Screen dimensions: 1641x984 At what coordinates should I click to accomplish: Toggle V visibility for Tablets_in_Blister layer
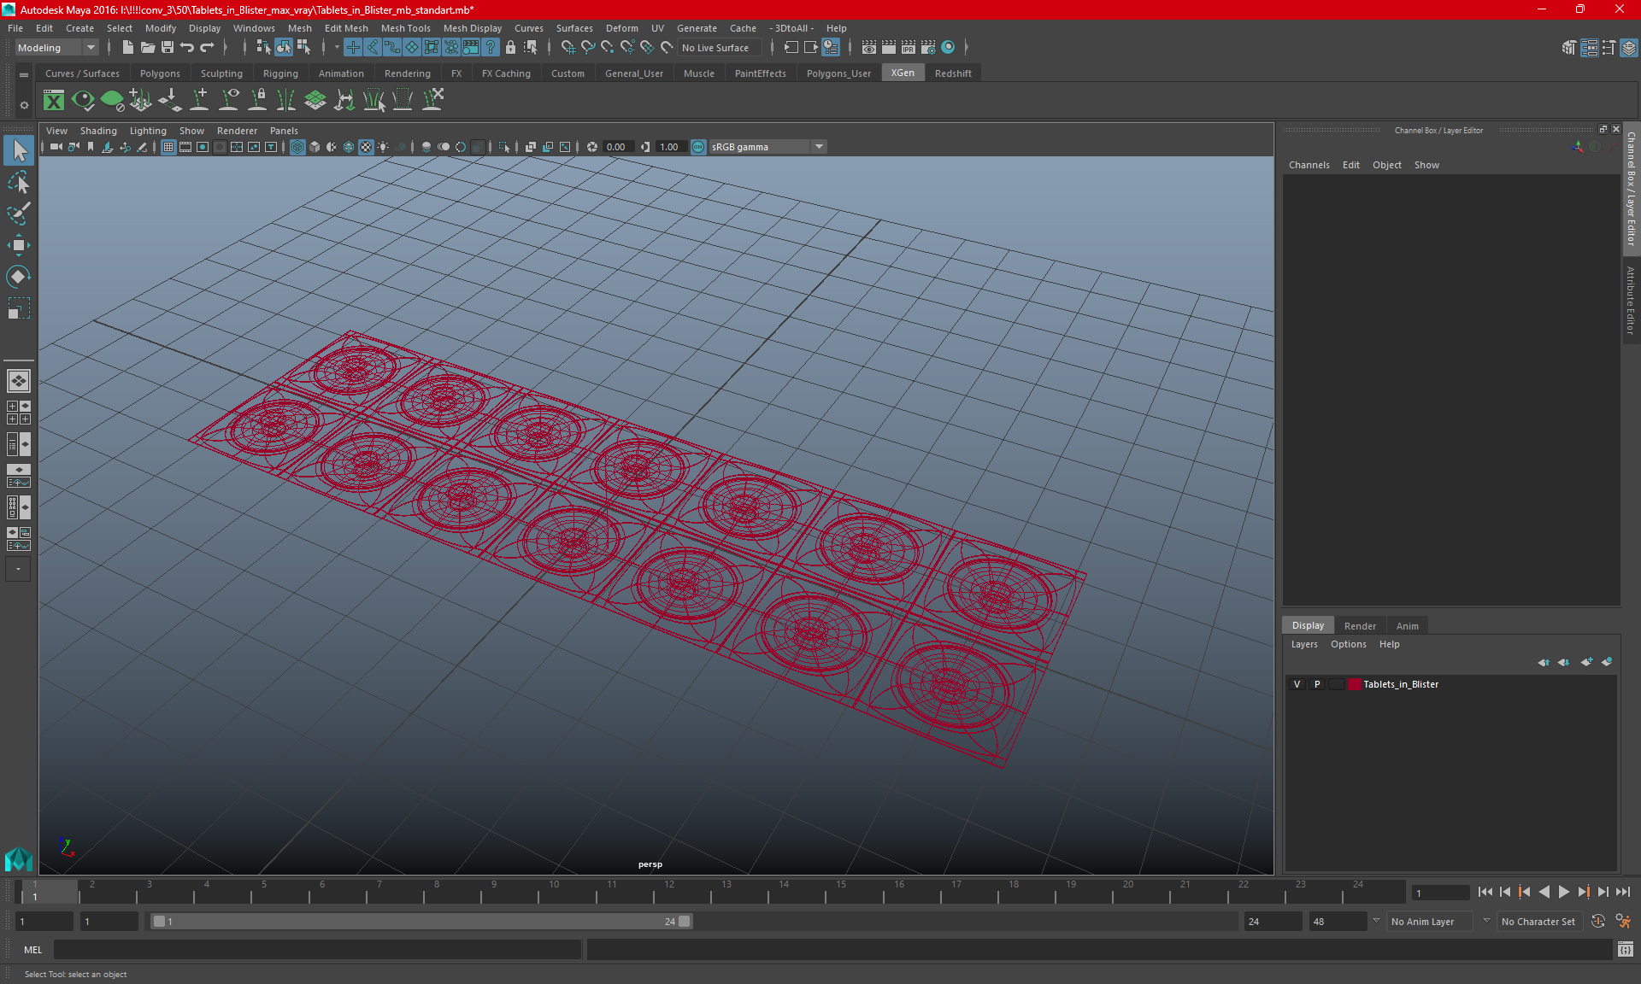1297,684
